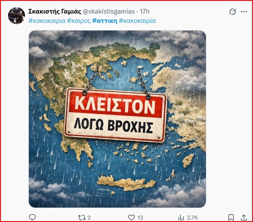Open the Grok explain post icon
Viewport: 253px width, 222px height.
[x=233, y=11]
